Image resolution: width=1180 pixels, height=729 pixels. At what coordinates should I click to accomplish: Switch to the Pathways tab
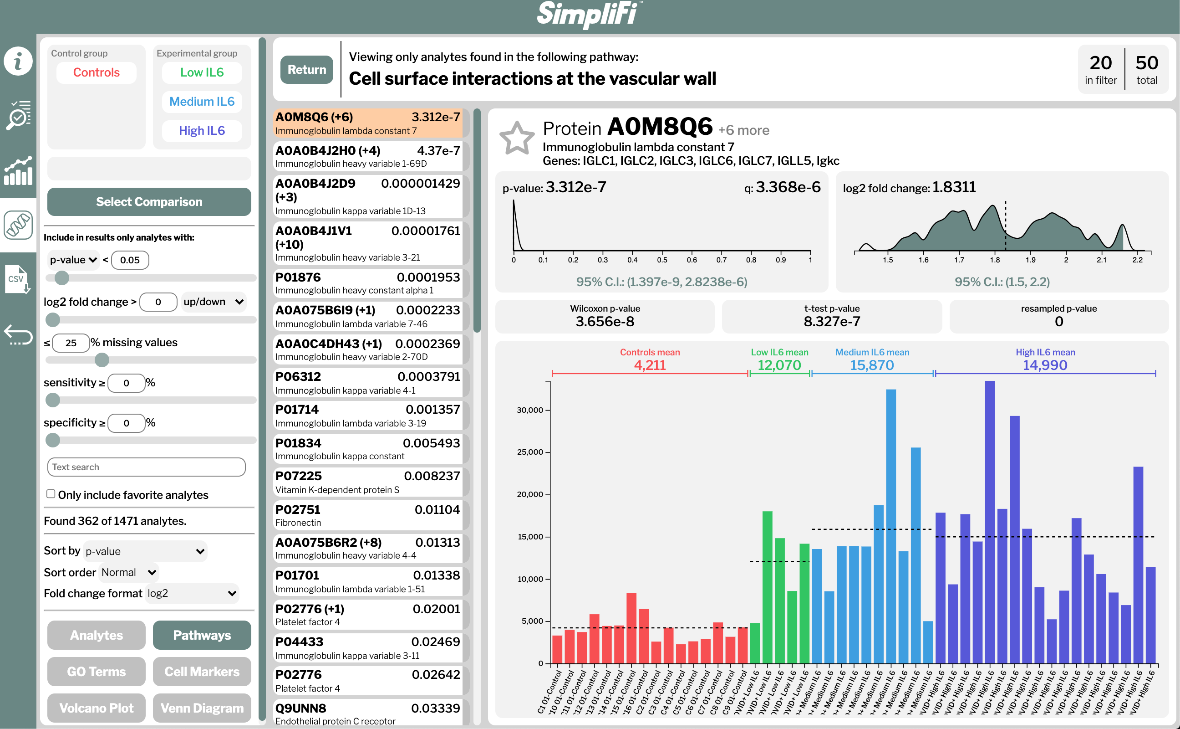coord(202,635)
